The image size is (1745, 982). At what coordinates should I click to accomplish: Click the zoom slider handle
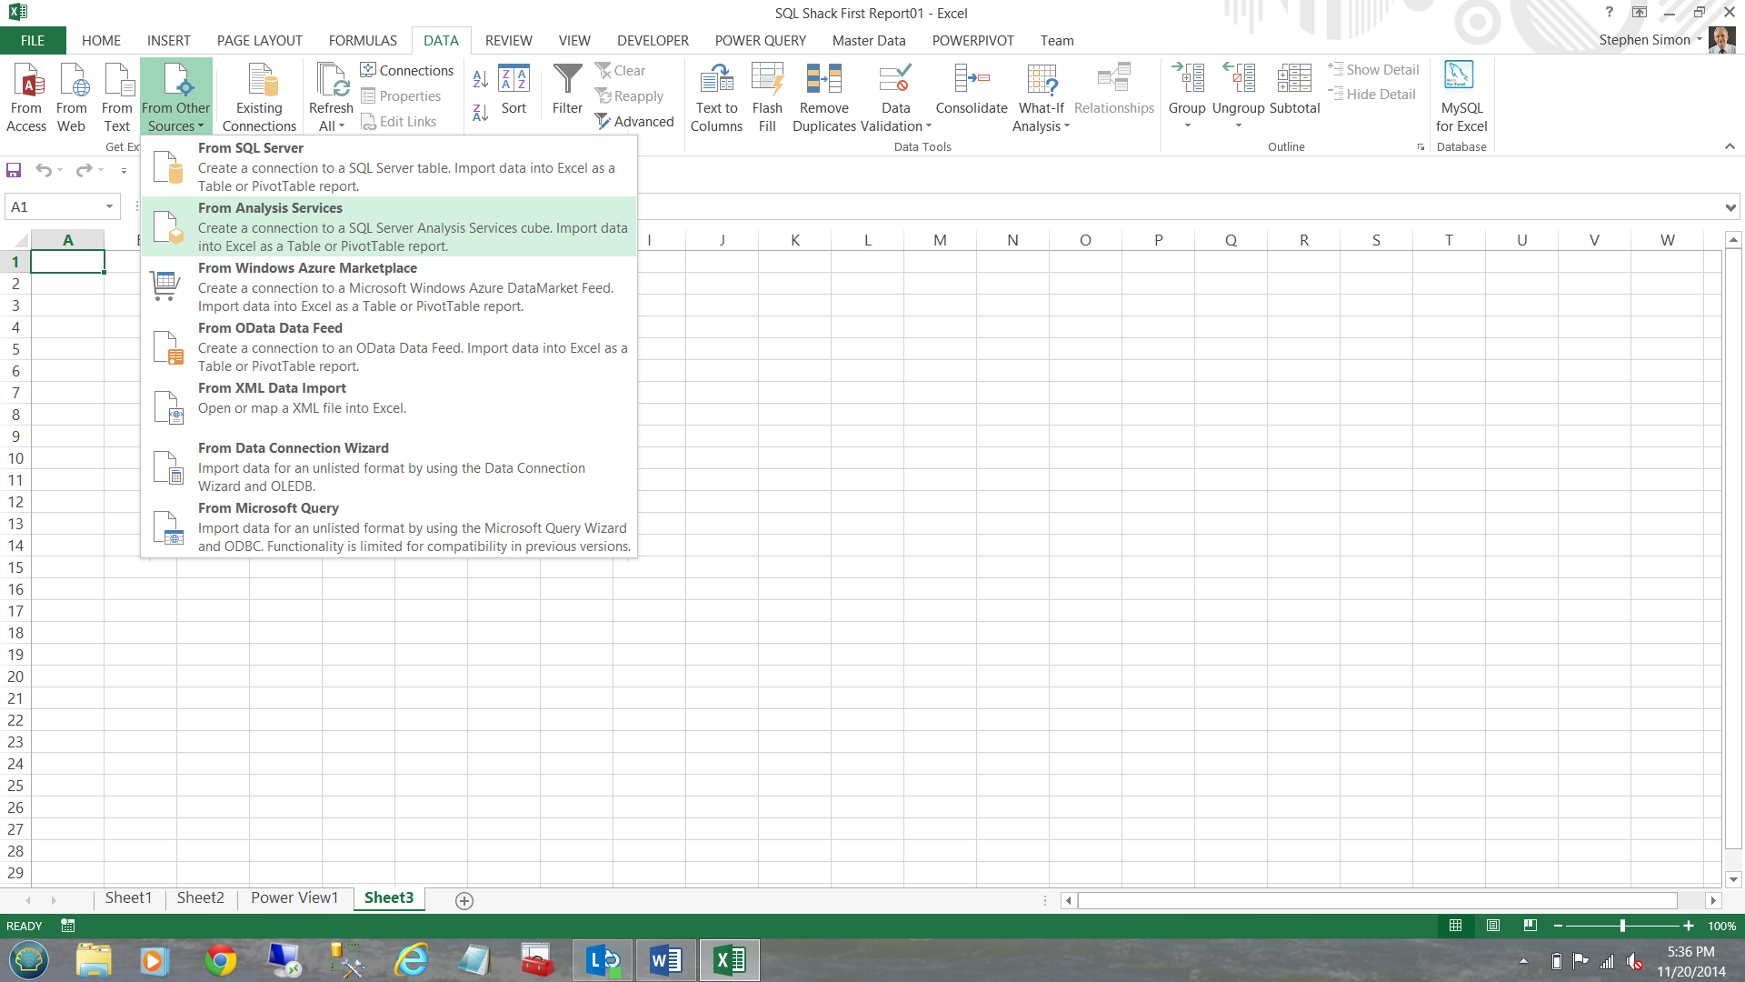[x=1622, y=926]
